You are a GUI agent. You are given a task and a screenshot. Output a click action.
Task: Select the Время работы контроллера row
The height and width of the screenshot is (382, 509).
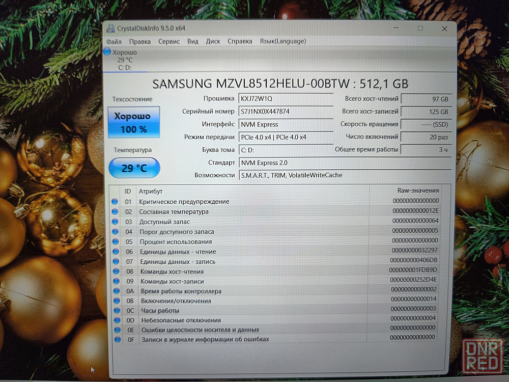(275, 291)
